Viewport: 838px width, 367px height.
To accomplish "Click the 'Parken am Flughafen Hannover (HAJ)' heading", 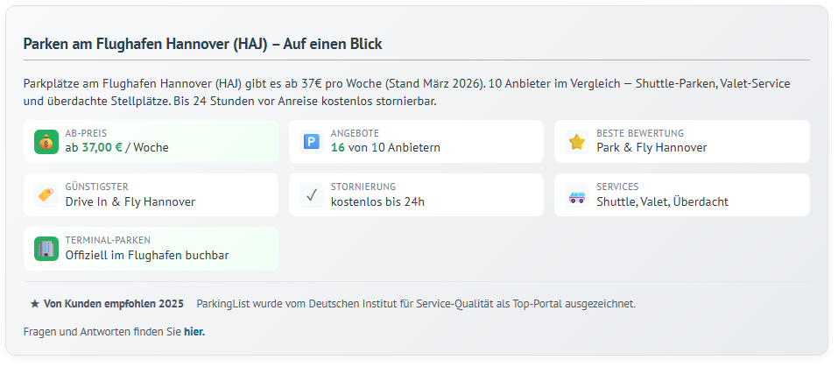I will (x=202, y=44).
